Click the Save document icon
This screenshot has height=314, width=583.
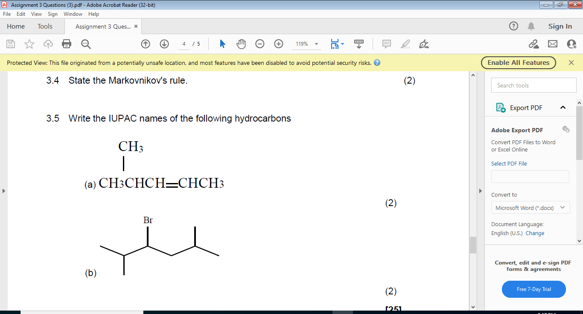tap(11, 44)
